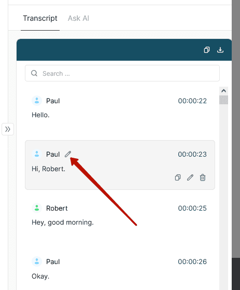Download the transcript using header download icon
Screen dimensions: 240x290
[x=220, y=50]
